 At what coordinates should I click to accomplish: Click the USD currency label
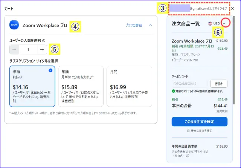coord(217,23)
